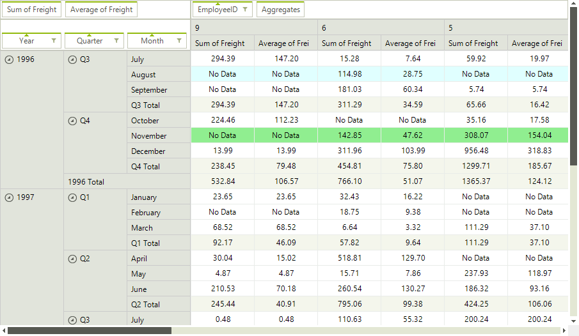This screenshot has height=336, width=579.
Task: Click Sum of Freight header under employee 6
Action: pos(349,43)
